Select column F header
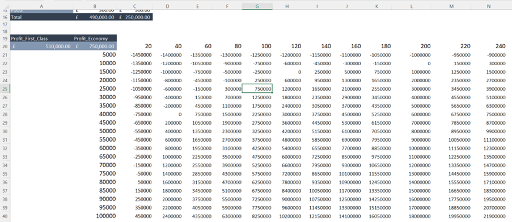The width and height of the screenshot is (512, 222). tap(227, 6)
